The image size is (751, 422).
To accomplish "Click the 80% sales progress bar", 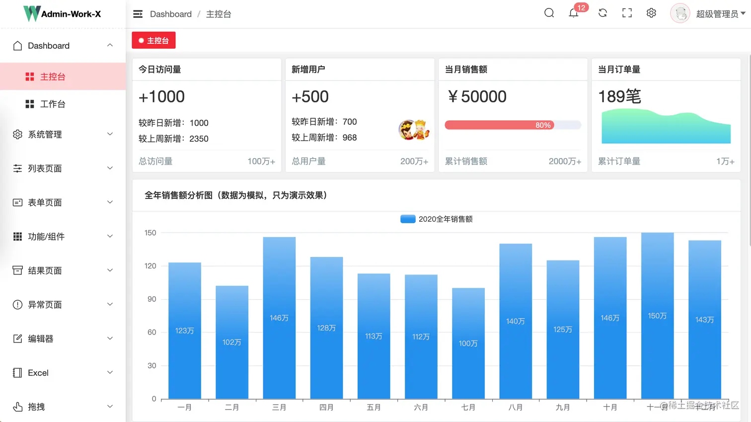I will tap(512, 125).
